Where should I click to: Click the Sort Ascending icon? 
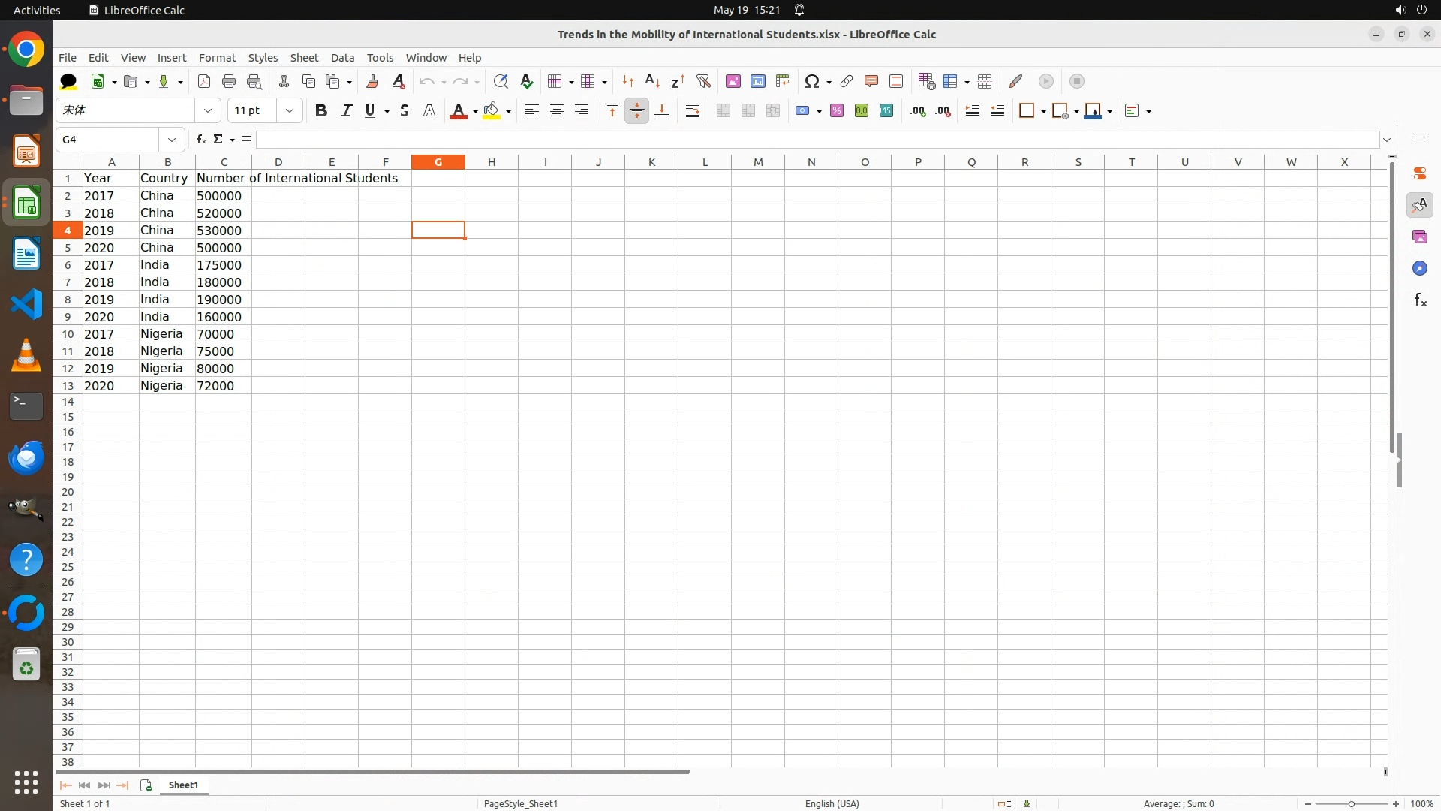coord(652,81)
